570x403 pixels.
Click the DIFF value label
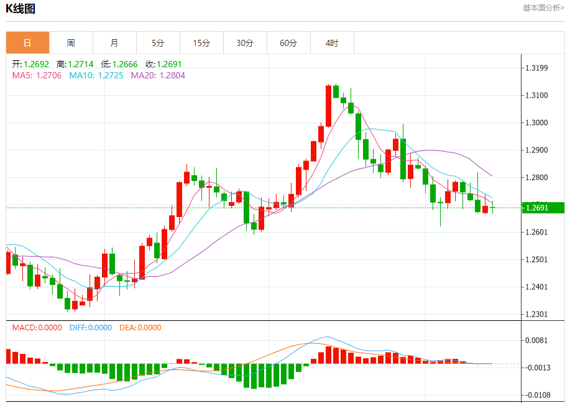tap(91, 327)
